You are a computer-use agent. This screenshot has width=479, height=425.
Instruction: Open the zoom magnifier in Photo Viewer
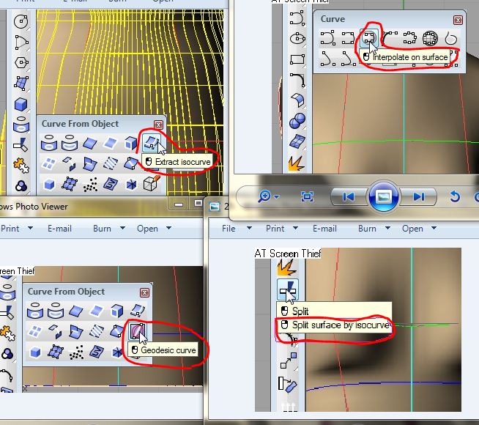(x=264, y=196)
